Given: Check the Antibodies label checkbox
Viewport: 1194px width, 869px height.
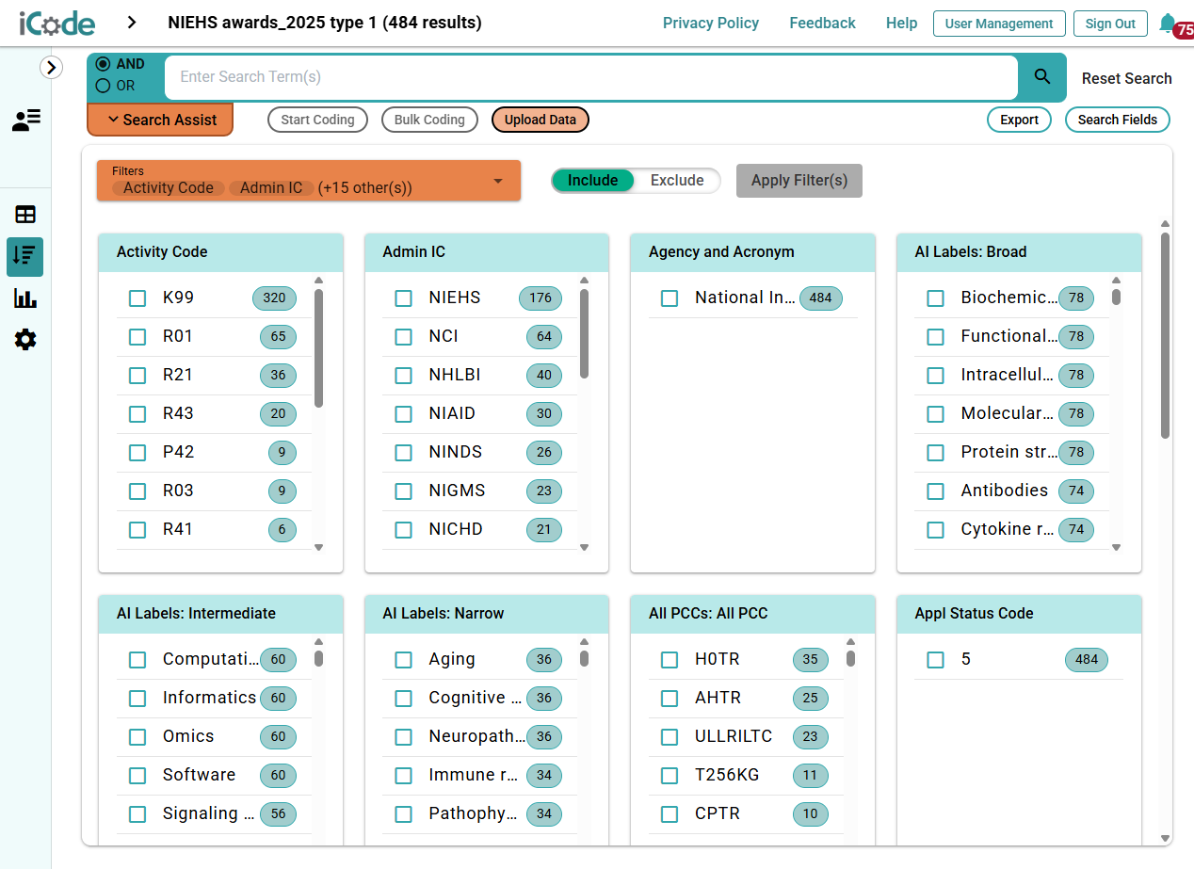Looking at the screenshot, I should [936, 491].
